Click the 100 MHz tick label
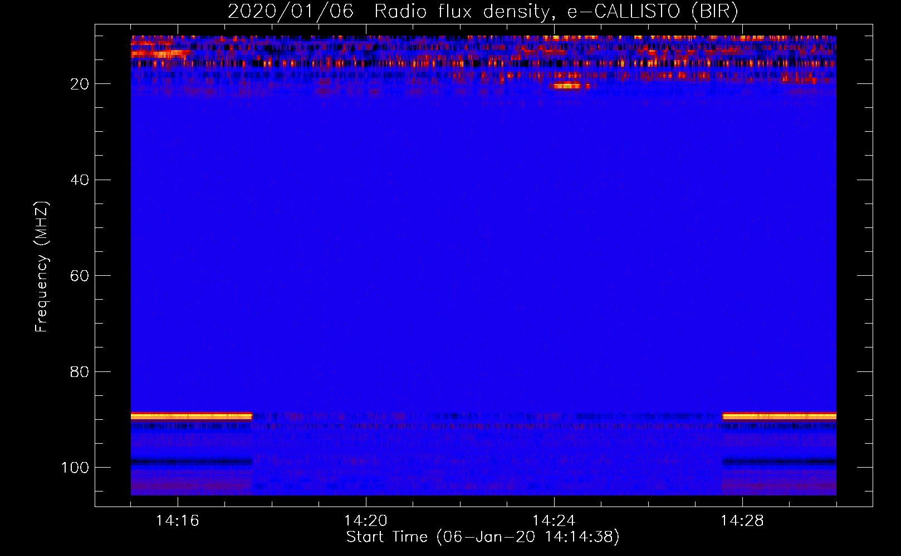901x556 pixels. point(75,468)
